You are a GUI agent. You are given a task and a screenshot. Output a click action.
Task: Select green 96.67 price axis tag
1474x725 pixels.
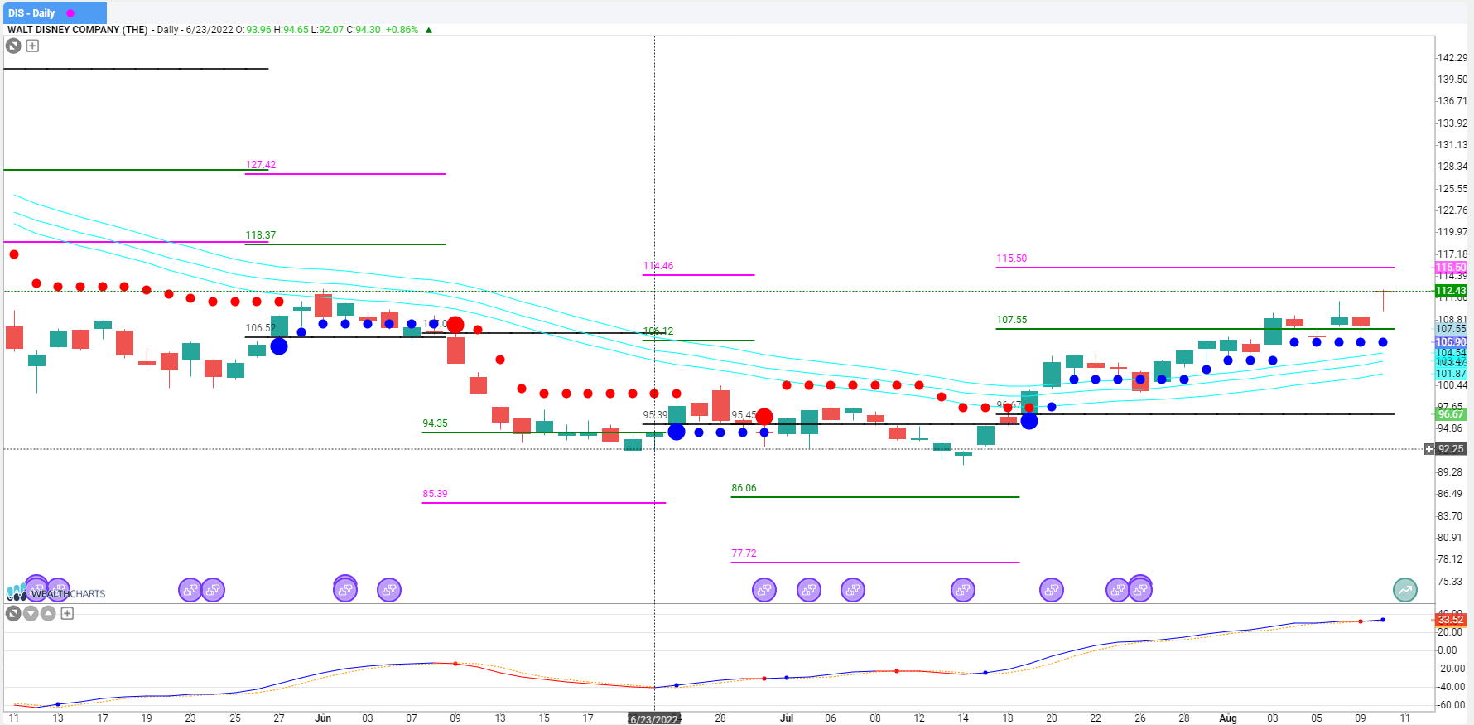coord(1451,414)
